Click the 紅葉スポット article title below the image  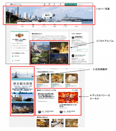(68, 105)
